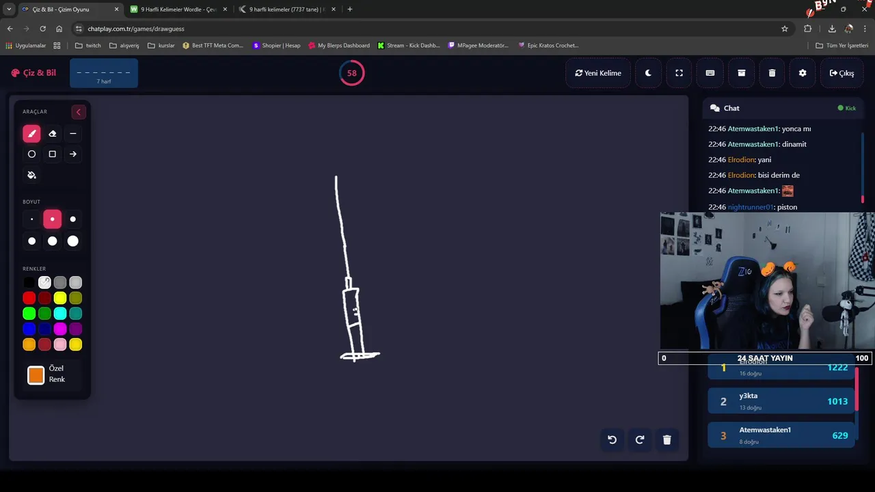
Task: Open the tab search dropdown arrow
Action: [8, 10]
